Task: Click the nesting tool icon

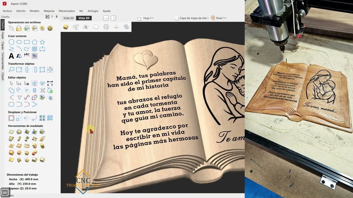Action: point(50,118)
